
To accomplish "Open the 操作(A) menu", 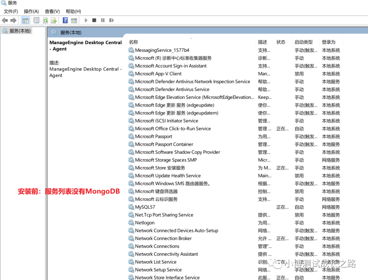I will (31, 11).
